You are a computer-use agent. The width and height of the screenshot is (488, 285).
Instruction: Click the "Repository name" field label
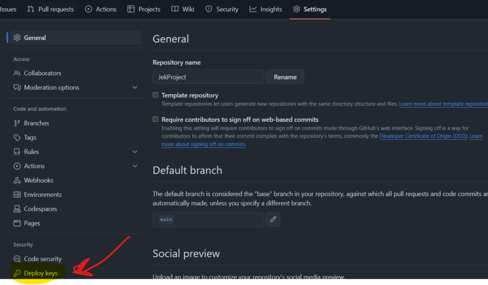pyautogui.click(x=176, y=62)
